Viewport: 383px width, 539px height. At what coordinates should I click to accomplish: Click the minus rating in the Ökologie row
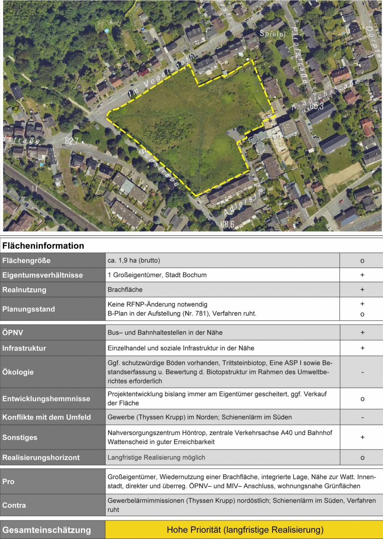[362, 372]
